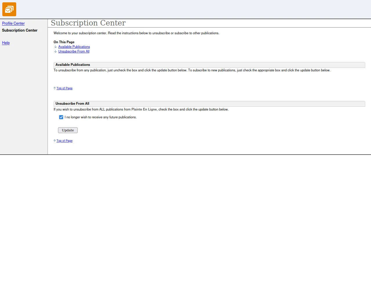Click the down arrow beside Available Publications link
Screen dimensions: 371x297
(x=55, y=47)
